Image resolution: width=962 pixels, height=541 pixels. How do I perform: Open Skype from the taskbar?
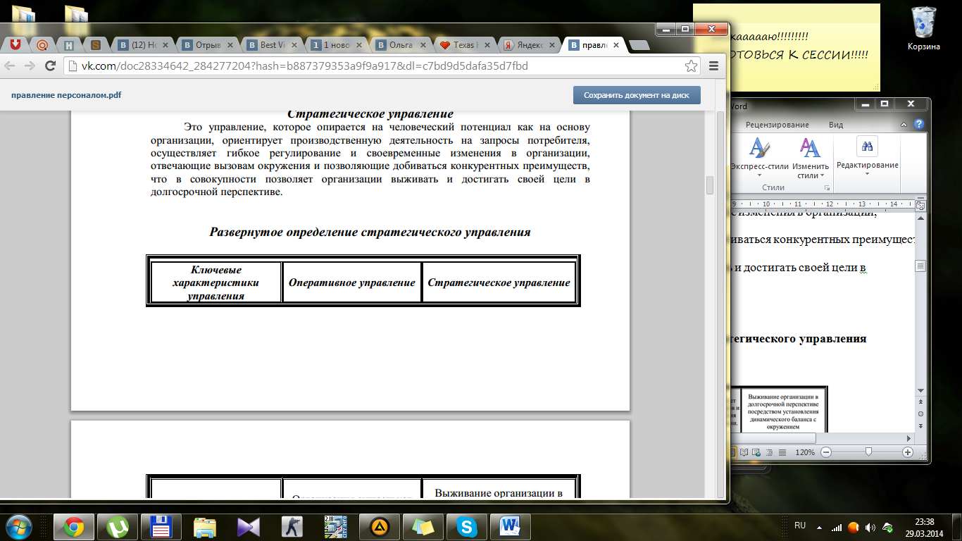coord(466,526)
